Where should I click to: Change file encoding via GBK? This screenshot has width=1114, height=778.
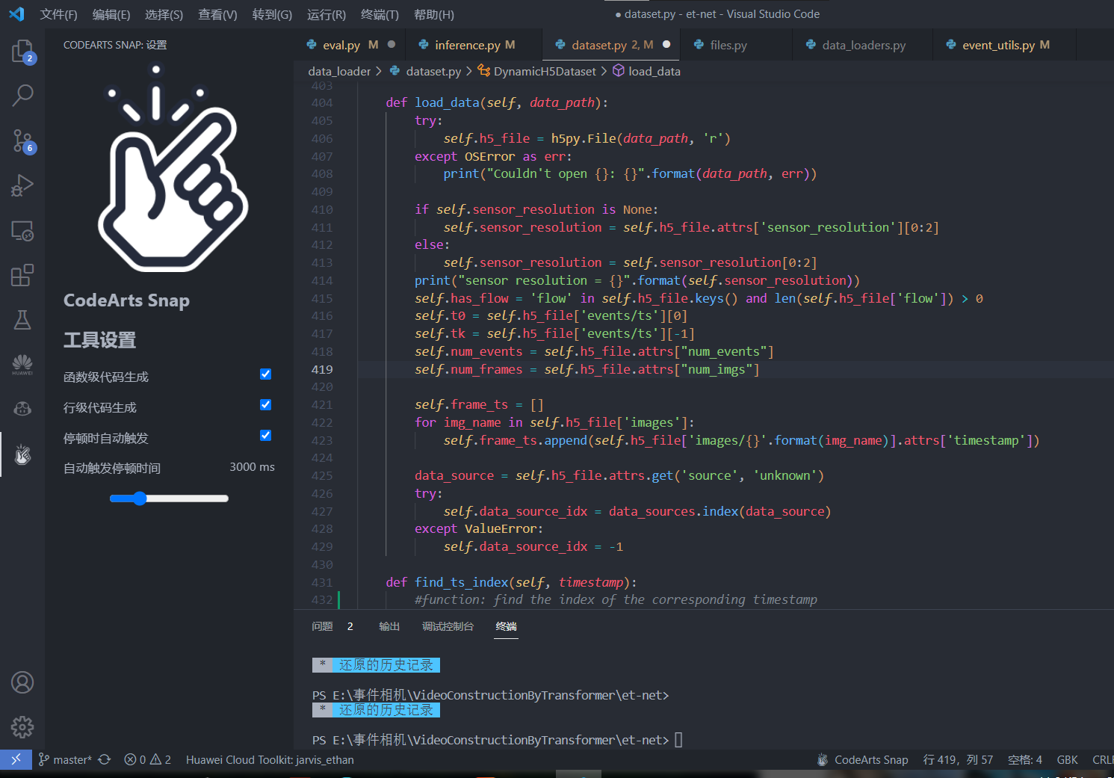click(1067, 759)
